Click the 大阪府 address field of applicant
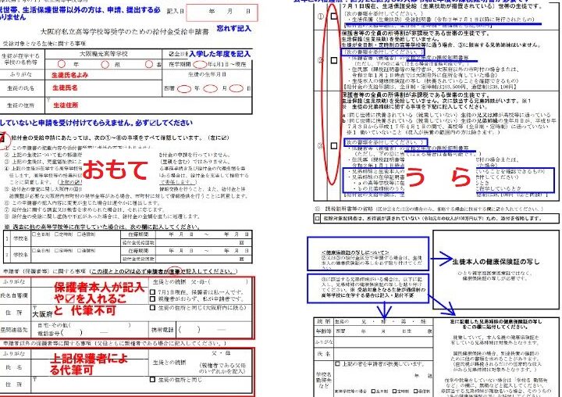562x397 pixels. pyautogui.click(x=90, y=313)
